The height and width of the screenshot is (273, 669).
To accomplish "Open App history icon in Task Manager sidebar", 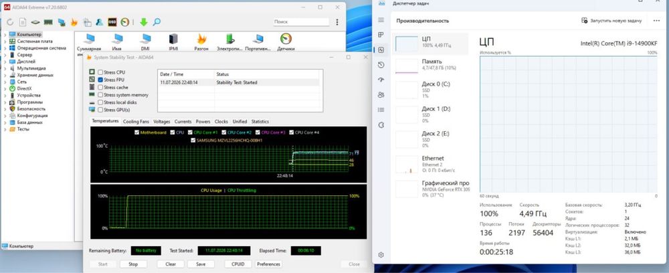I will pyautogui.click(x=381, y=65).
